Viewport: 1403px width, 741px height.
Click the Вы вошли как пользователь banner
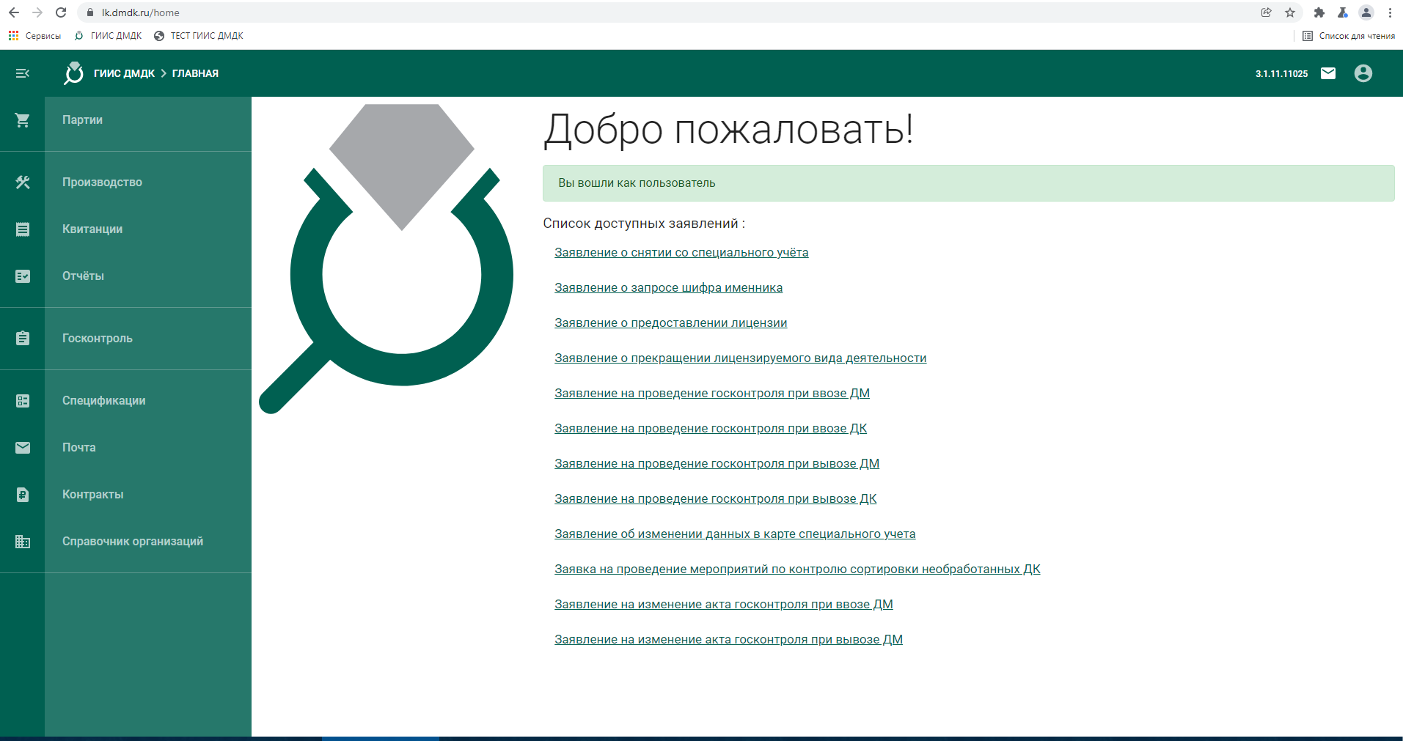(x=968, y=183)
